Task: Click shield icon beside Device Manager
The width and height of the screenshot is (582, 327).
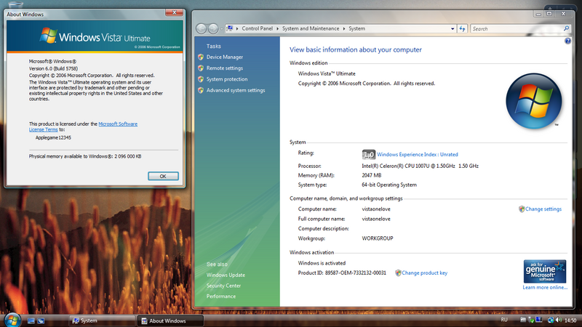Action: (x=201, y=57)
